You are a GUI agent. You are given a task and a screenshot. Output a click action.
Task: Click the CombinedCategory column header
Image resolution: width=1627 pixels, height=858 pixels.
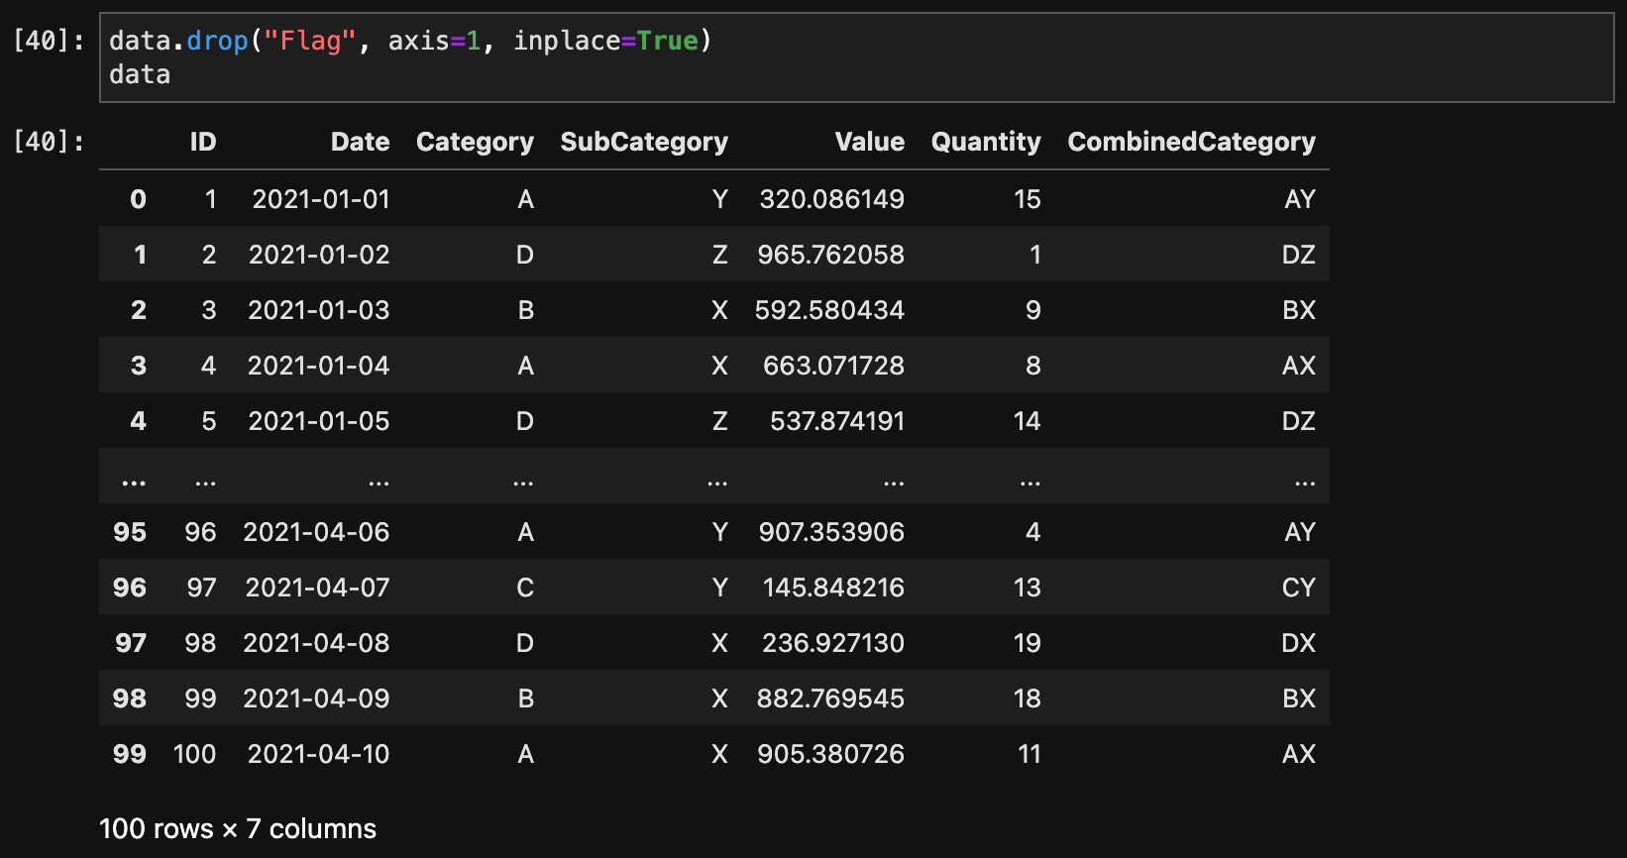pos(1191,142)
